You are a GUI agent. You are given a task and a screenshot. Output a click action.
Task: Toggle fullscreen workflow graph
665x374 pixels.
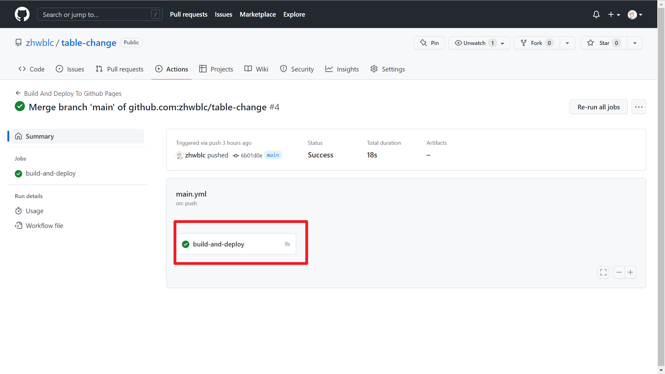click(603, 272)
